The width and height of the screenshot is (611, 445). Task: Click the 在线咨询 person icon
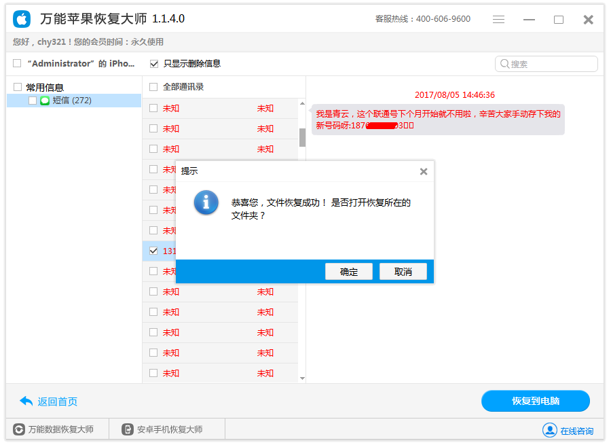tap(549, 430)
